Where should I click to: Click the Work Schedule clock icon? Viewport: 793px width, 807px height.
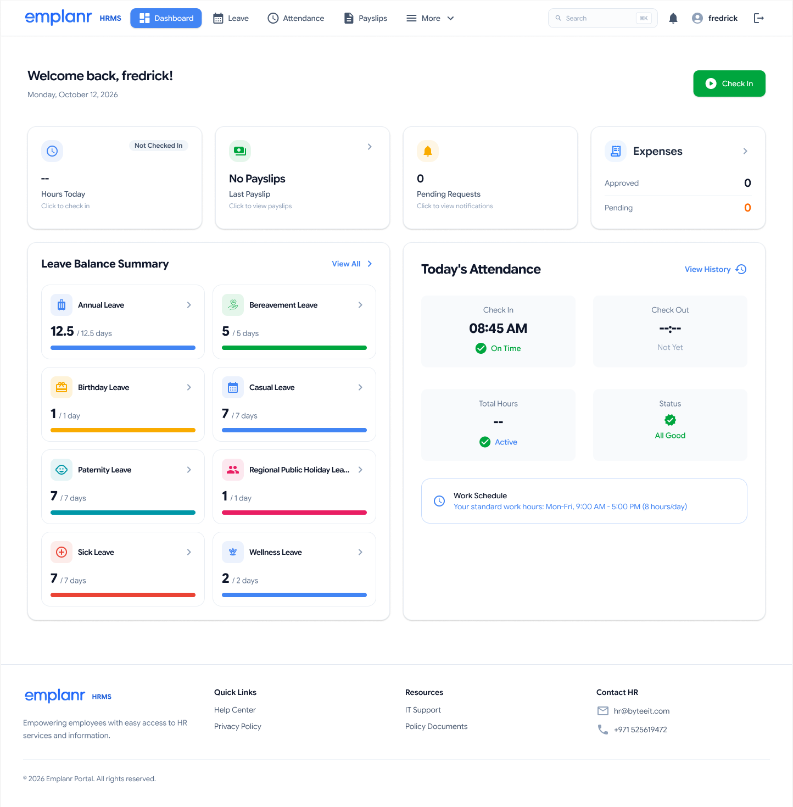439,501
